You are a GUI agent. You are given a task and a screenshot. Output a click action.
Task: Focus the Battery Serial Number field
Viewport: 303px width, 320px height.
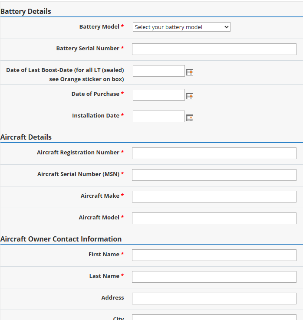[214, 49]
